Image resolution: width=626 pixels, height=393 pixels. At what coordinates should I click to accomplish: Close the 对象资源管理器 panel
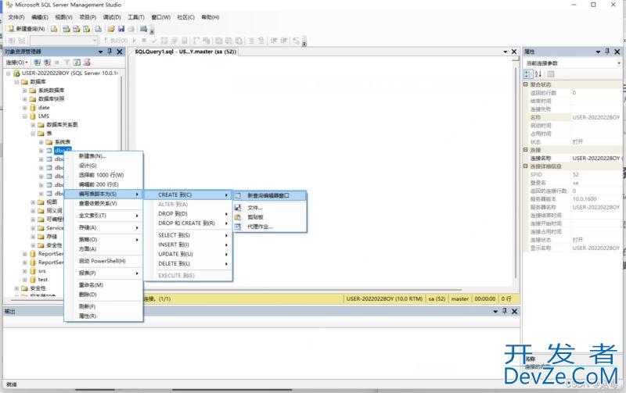pos(120,52)
